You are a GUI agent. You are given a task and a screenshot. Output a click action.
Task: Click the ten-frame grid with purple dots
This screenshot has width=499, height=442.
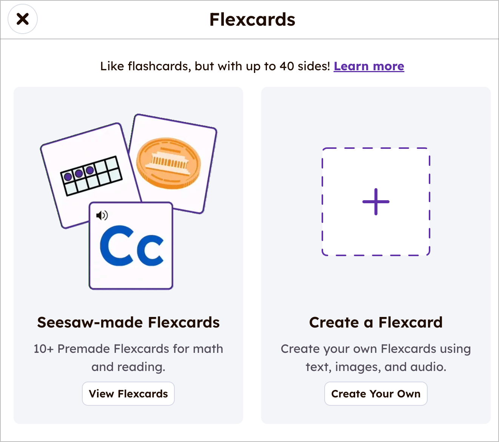[x=92, y=176]
